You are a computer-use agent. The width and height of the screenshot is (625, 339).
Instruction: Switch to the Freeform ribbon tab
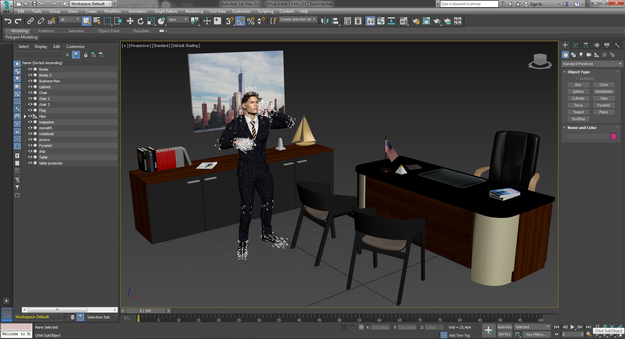click(46, 31)
